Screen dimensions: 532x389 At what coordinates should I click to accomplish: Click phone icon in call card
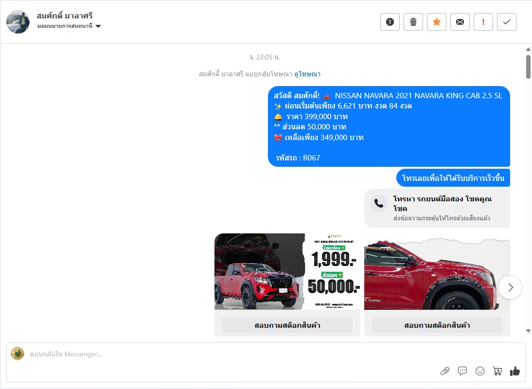[x=379, y=203]
